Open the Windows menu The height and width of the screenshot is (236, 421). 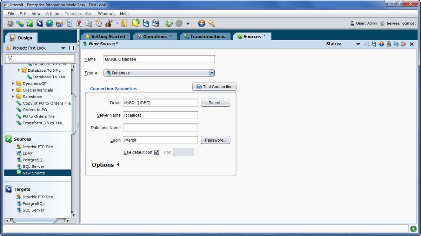coord(106,14)
